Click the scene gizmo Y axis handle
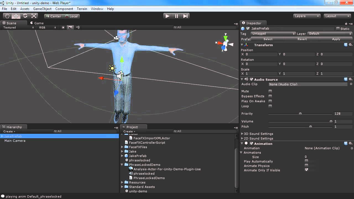Viewport: 354px width, 199px height. click(x=225, y=37)
